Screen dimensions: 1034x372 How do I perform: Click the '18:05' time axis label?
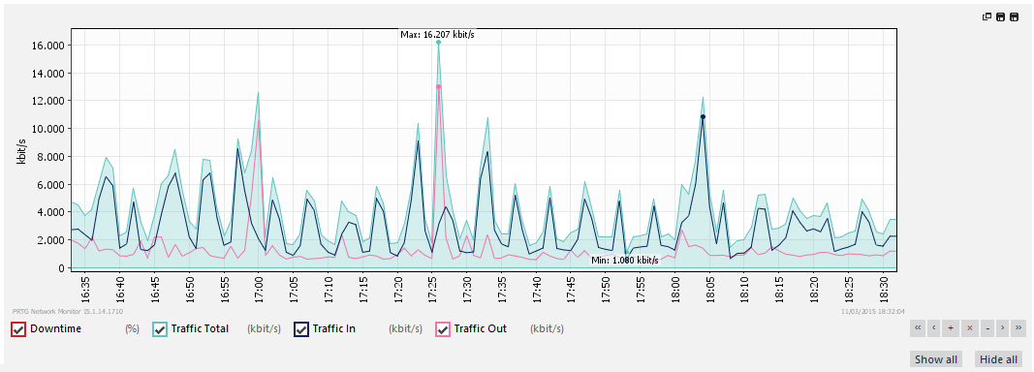tap(711, 289)
